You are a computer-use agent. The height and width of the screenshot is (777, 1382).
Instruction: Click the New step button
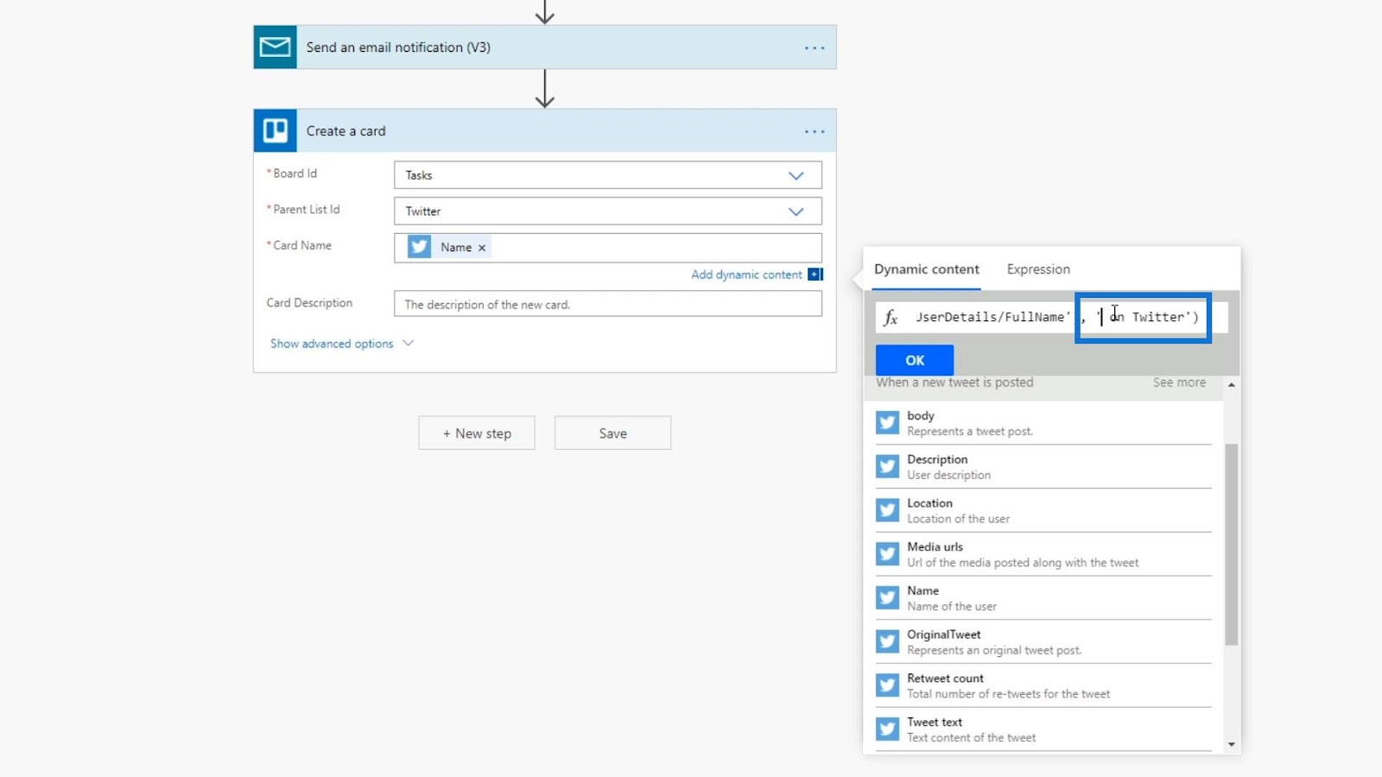pos(477,433)
